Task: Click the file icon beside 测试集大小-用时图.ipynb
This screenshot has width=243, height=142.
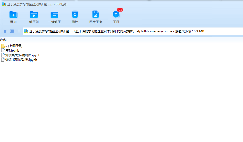Action: pos(3,55)
